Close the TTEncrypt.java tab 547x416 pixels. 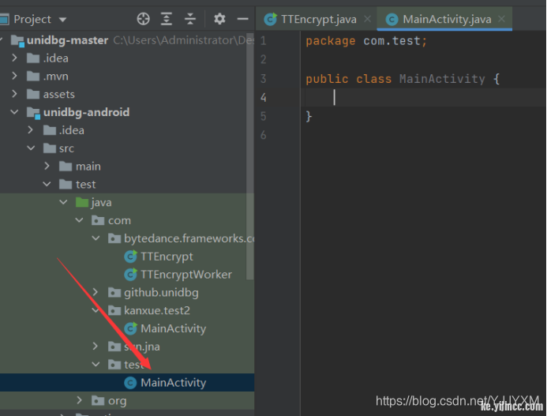tap(367, 19)
